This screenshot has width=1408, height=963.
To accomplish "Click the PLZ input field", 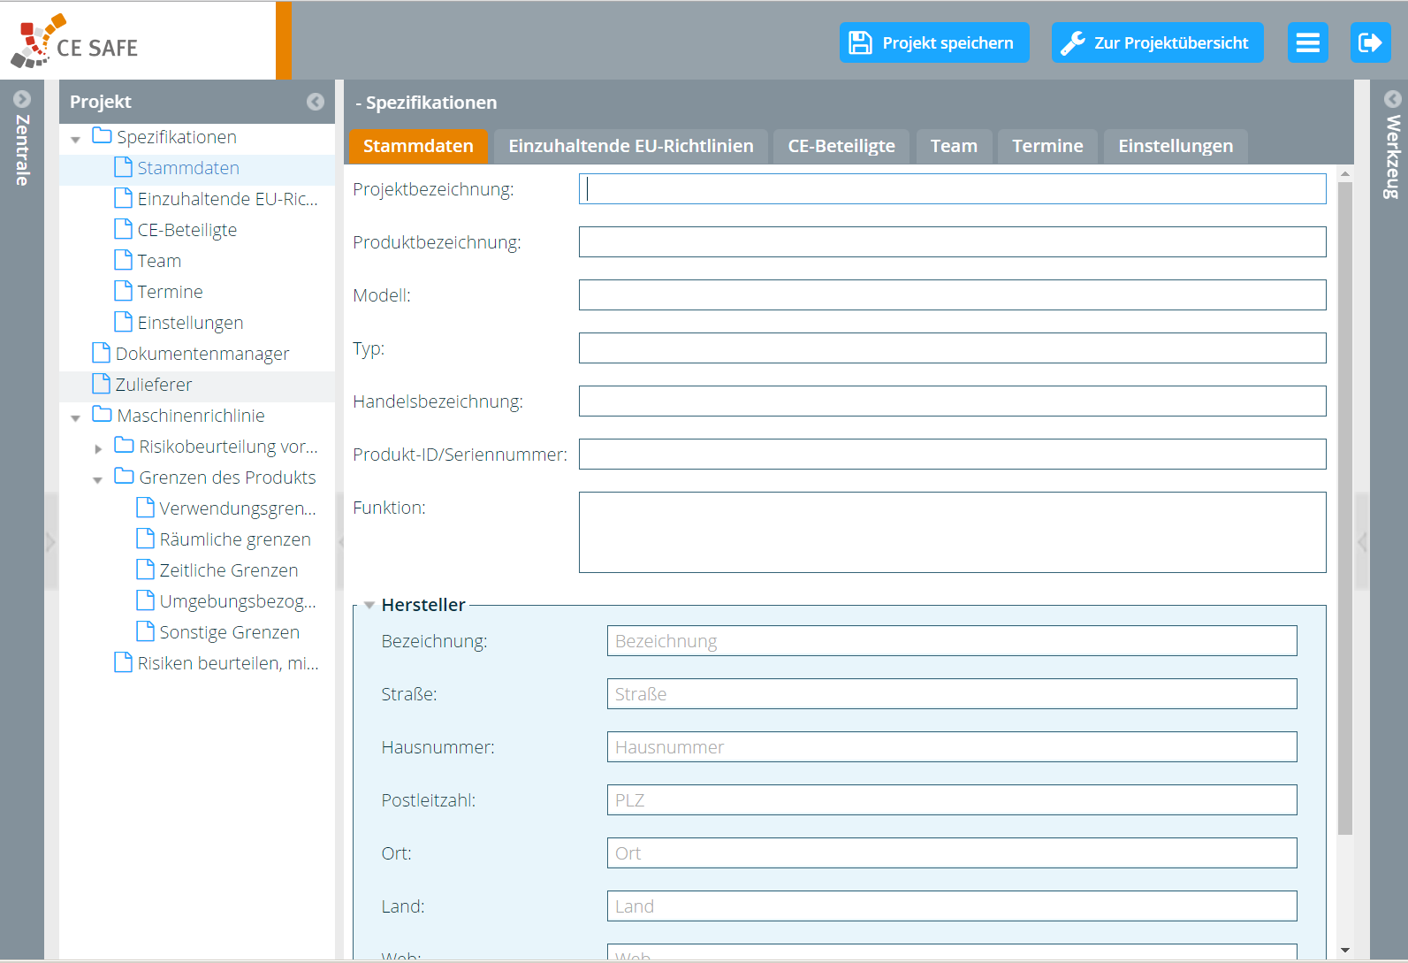I will tap(952, 799).
